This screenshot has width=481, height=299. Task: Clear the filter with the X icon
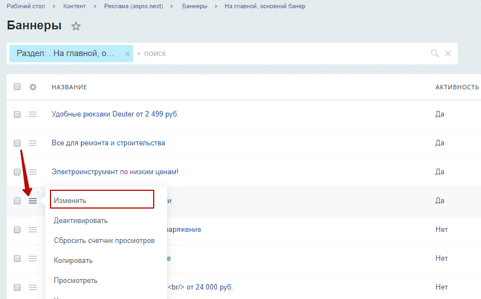[448, 53]
